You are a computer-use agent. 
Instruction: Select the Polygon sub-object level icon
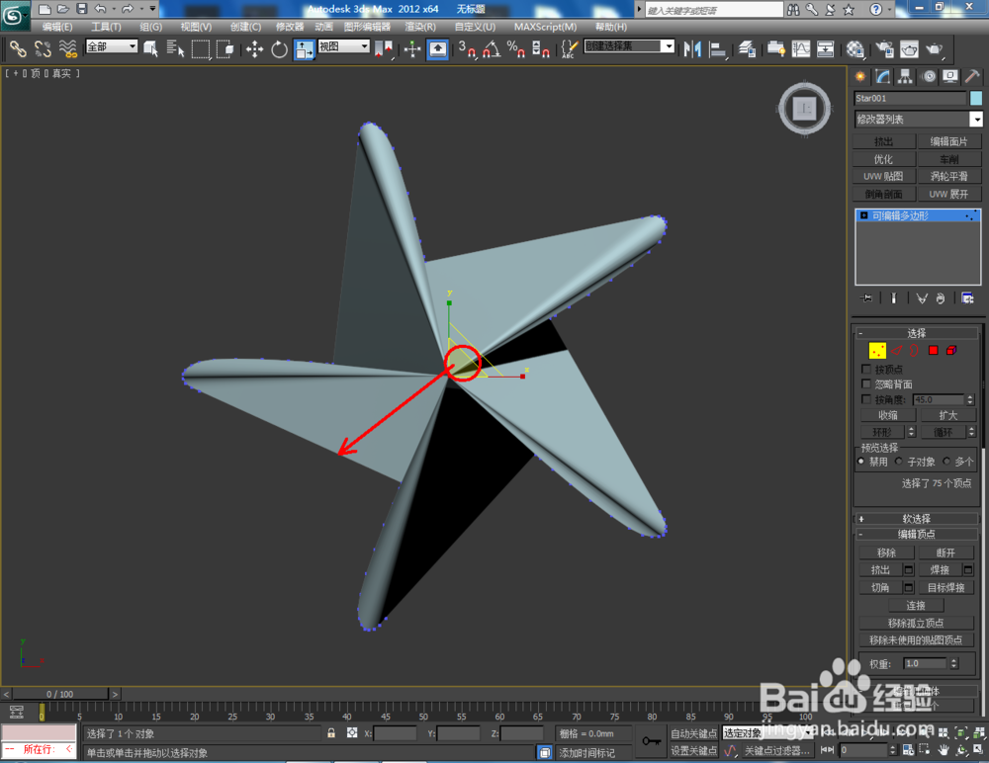(x=934, y=351)
